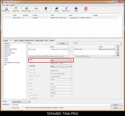Select Video Usability Information in the list

pyautogui.click(x=12, y=63)
